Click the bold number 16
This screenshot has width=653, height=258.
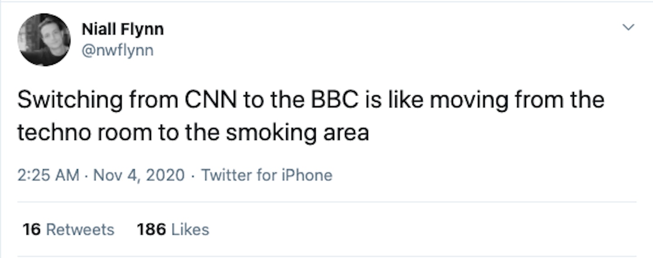[32, 229]
